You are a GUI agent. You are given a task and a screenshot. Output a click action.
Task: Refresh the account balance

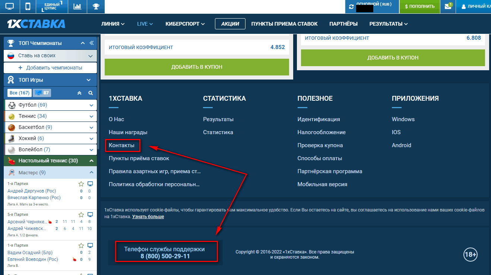(x=351, y=7)
